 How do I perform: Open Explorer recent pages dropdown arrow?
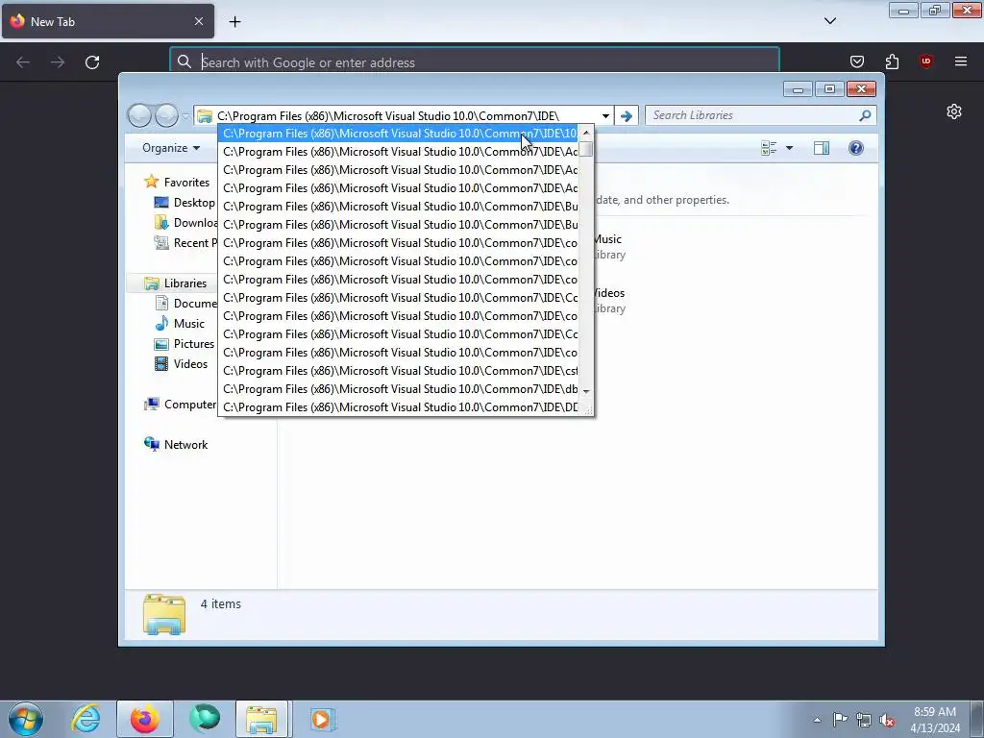click(x=185, y=116)
